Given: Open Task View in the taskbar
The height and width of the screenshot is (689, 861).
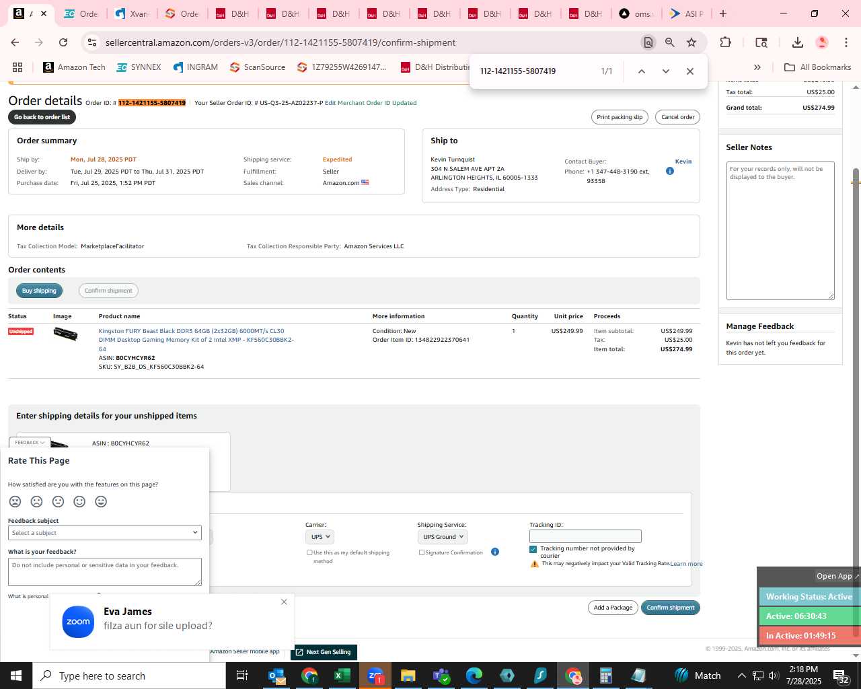Looking at the screenshot, I should point(242,676).
